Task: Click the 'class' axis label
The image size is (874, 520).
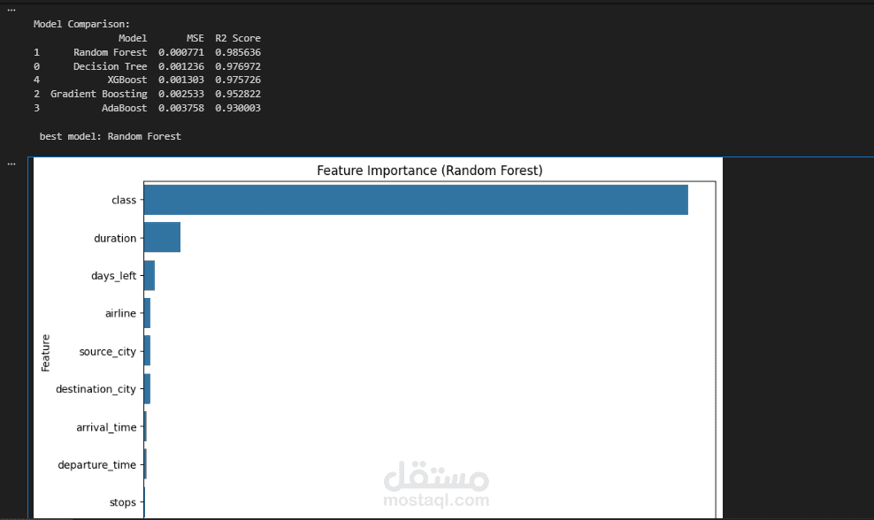Action: [124, 200]
